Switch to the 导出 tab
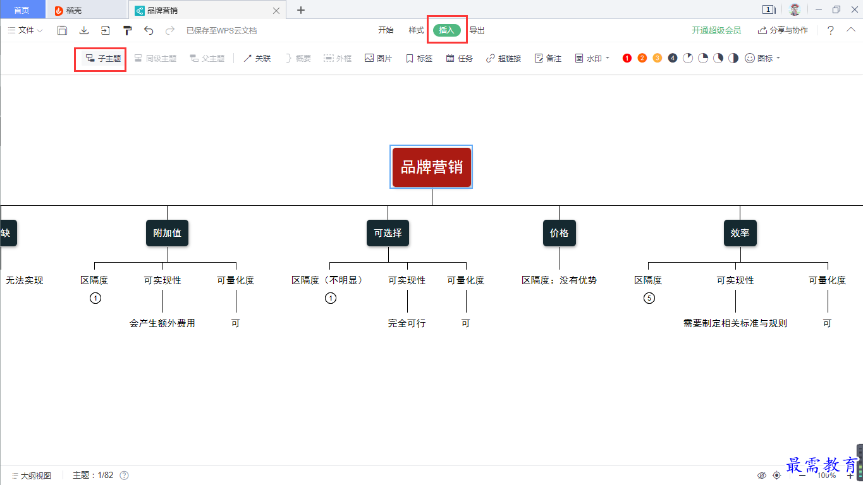 coord(477,30)
